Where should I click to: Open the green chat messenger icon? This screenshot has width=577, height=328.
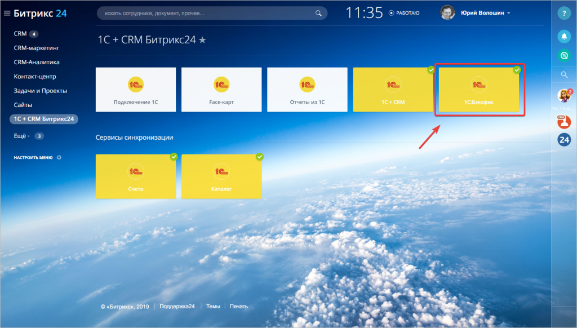[x=564, y=56]
